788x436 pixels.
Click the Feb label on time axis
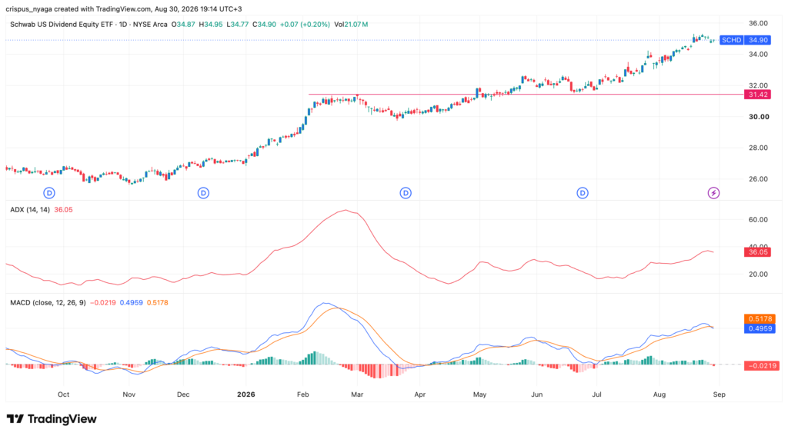(302, 394)
